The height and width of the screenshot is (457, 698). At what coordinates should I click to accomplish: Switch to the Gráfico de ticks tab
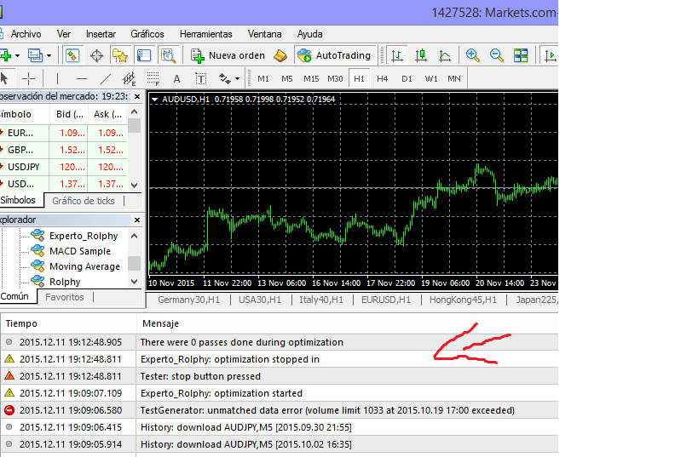(83, 201)
